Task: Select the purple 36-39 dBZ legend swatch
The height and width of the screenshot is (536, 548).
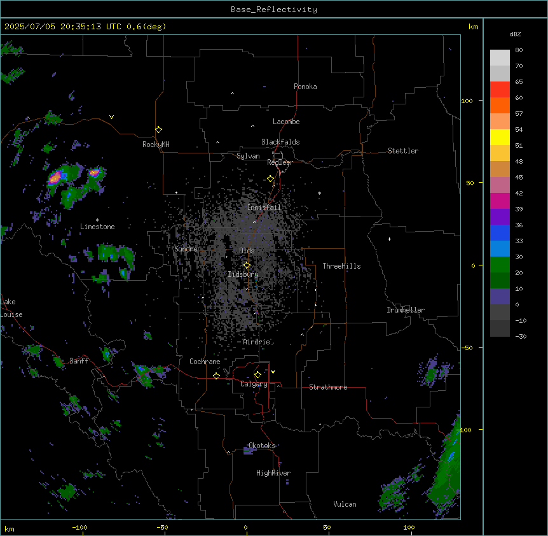Action: click(x=500, y=217)
